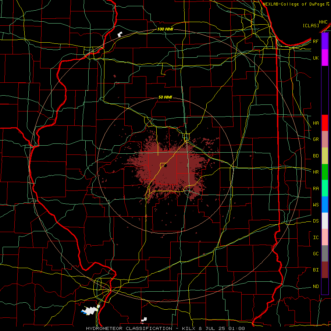Click the "100 NMI" range ring label

165,29
